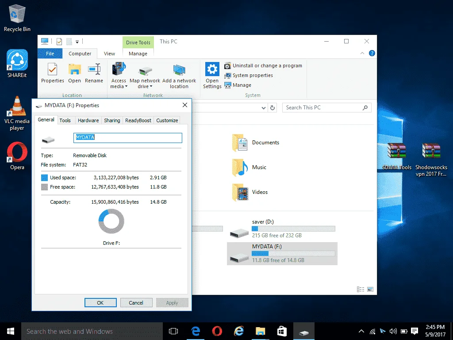Viewport: 453px width, 340px height.
Task: Click the Drive F usage donut chart
Action: pyautogui.click(x=111, y=221)
